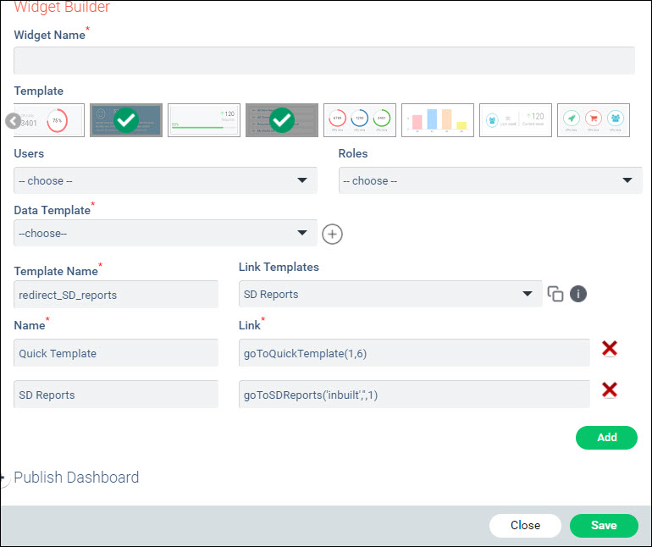Click the left carousel arrow in Template row
The height and width of the screenshot is (547, 652).
pos(14,121)
